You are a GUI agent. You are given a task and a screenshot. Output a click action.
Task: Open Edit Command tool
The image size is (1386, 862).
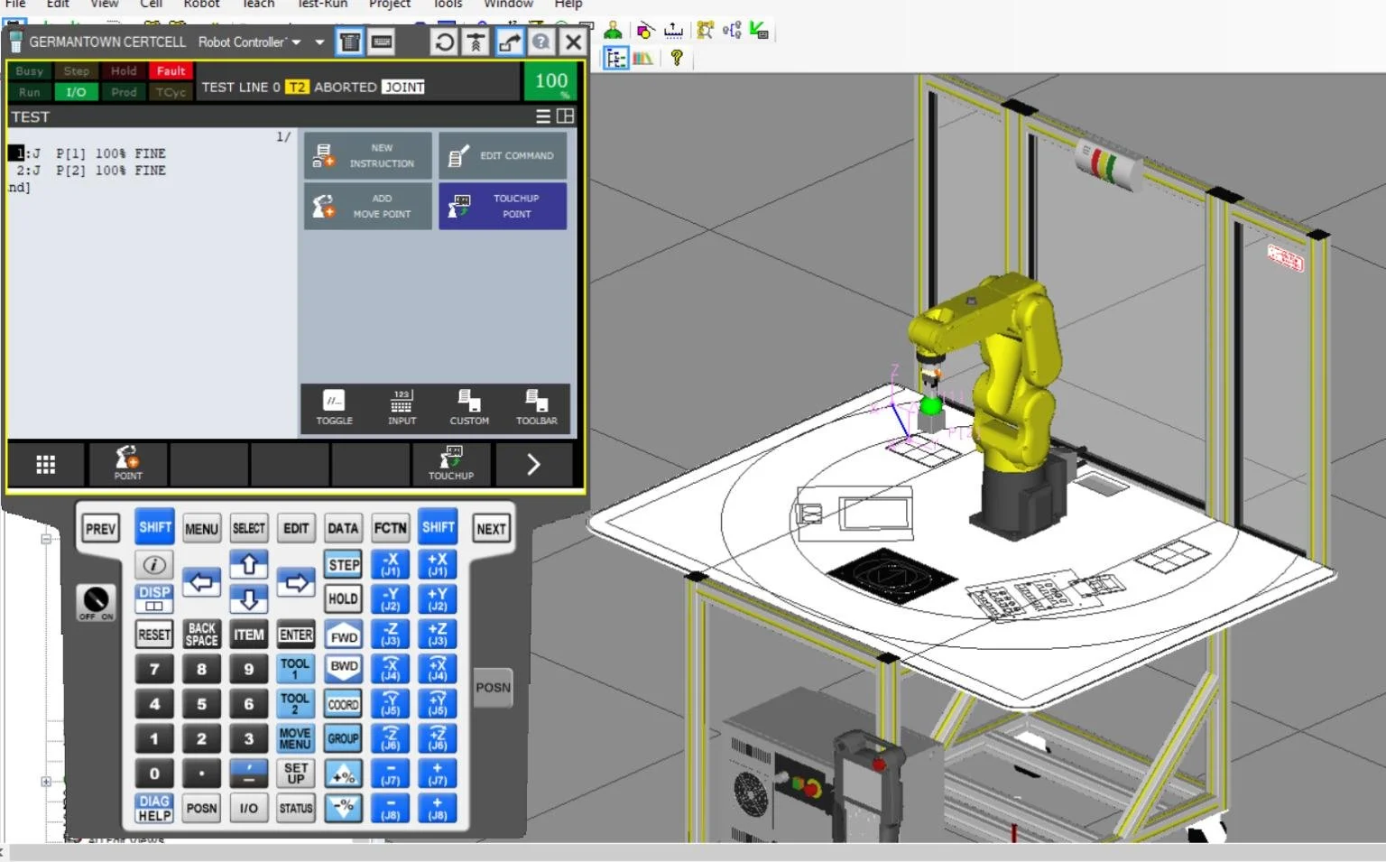(x=503, y=155)
